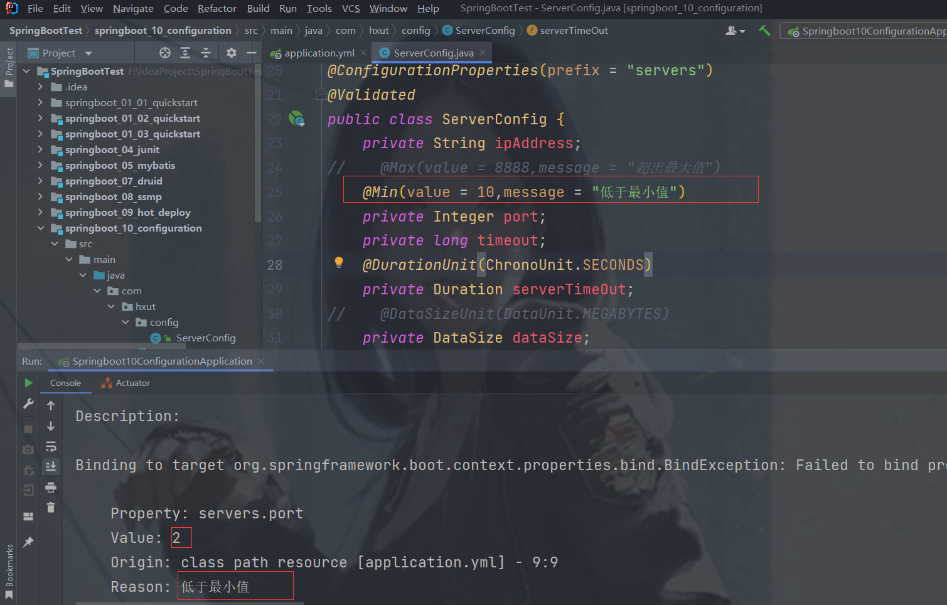This screenshot has width=947, height=605.
Task: Click the yellow lightbulb intention icon
Action: (x=339, y=262)
